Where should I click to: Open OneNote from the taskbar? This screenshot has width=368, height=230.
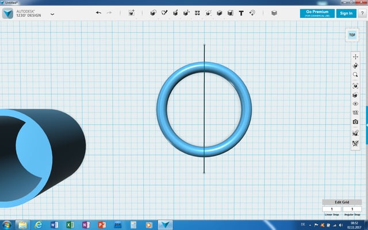pyautogui.click(x=86, y=225)
